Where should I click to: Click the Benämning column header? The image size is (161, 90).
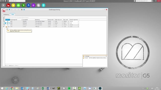click(41, 20)
